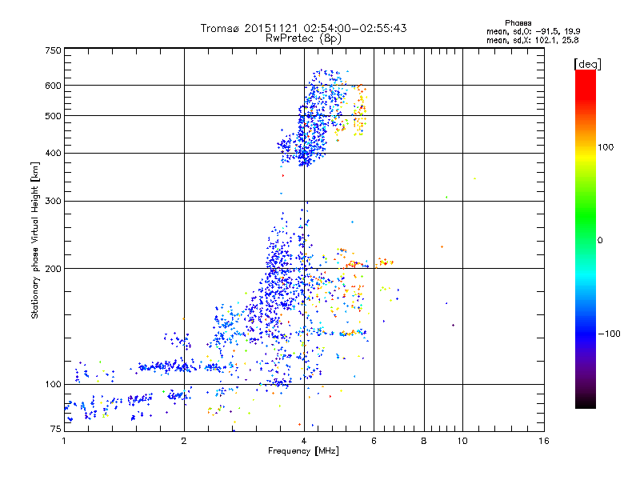Click the green middle of the phase colorbar
The height and width of the screenshot is (480, 640).
pyautogui.click(x=586, y=221)
